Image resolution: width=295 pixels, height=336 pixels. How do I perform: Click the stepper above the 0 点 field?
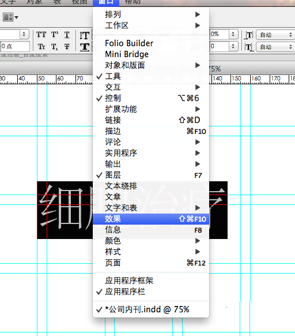[x=24, y=34]
